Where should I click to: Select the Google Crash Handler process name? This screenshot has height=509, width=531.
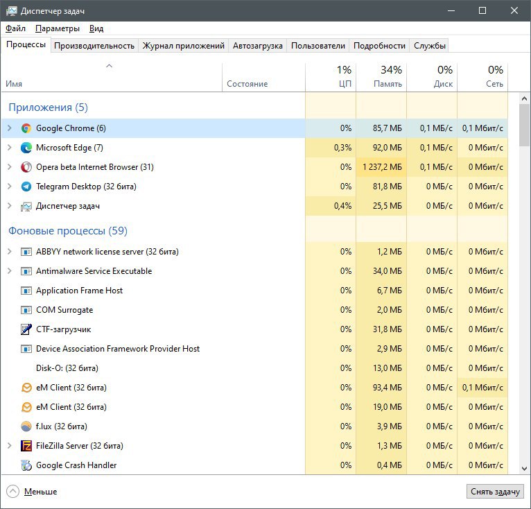76,465
